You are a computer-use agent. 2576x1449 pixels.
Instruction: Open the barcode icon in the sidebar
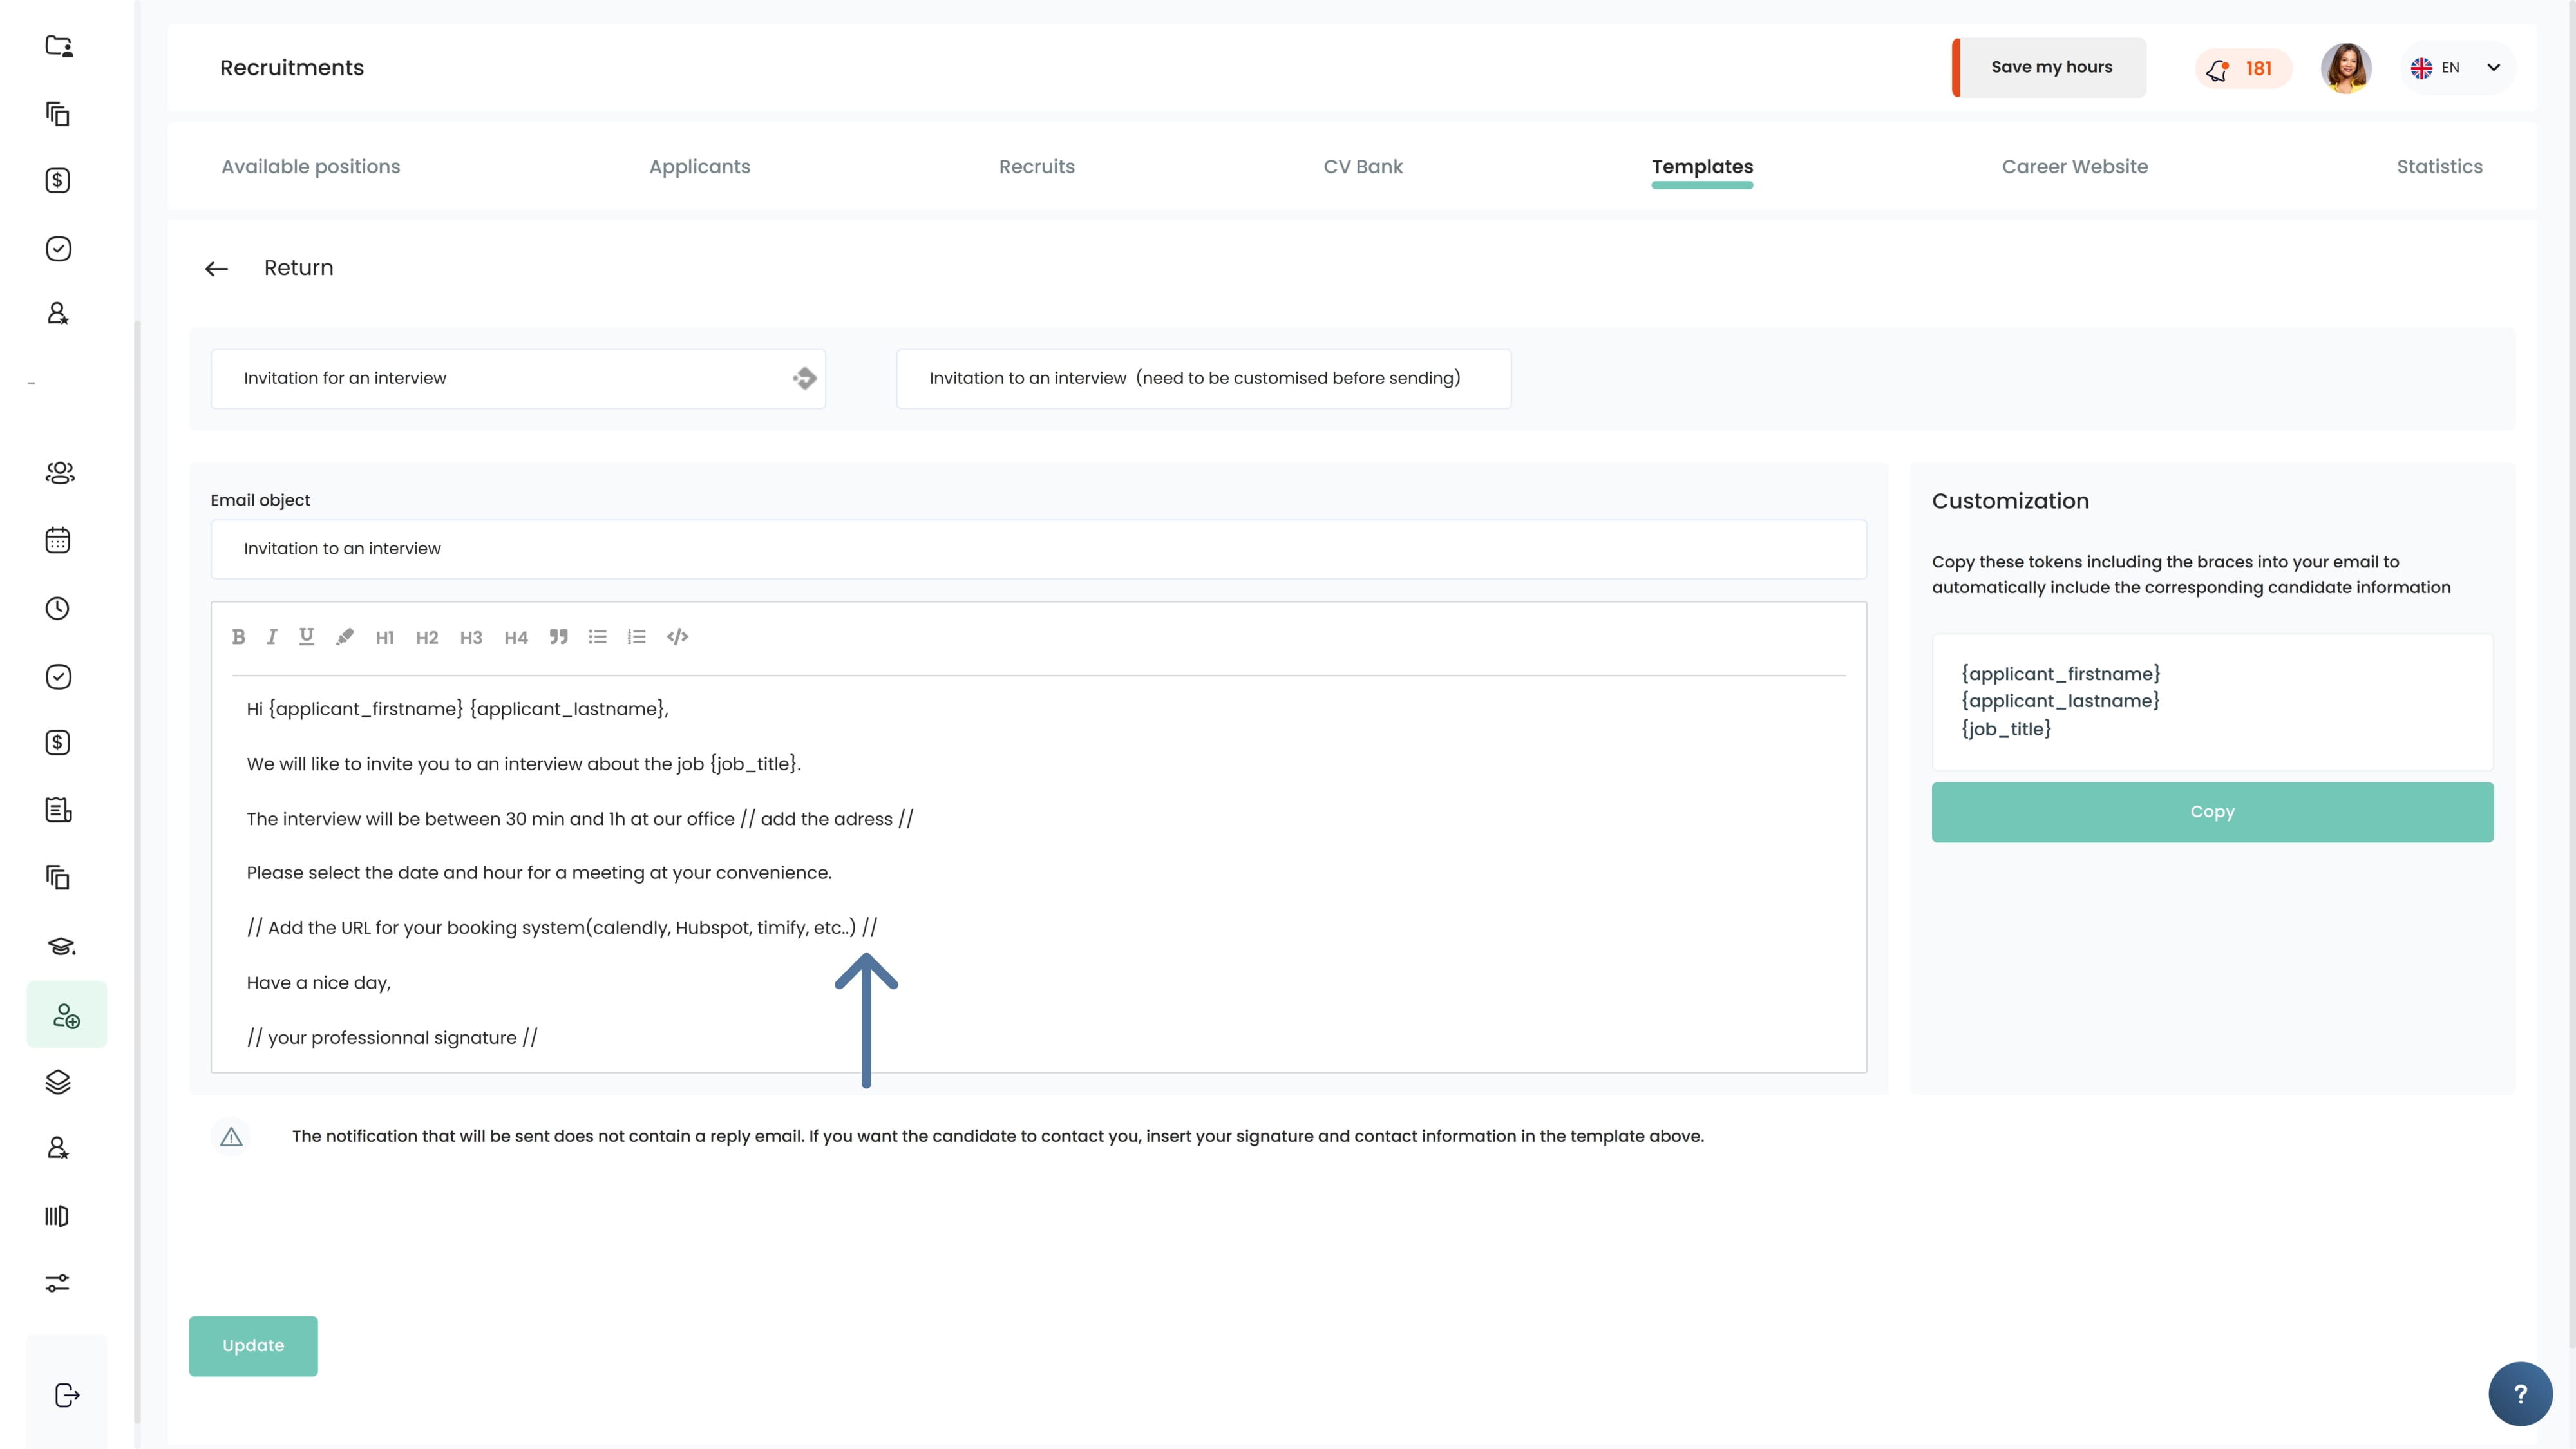pyautogui.click(x=57, y=1216)
